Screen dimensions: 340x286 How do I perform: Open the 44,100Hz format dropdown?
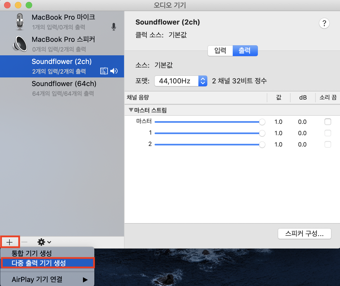[x=181, y=81]
